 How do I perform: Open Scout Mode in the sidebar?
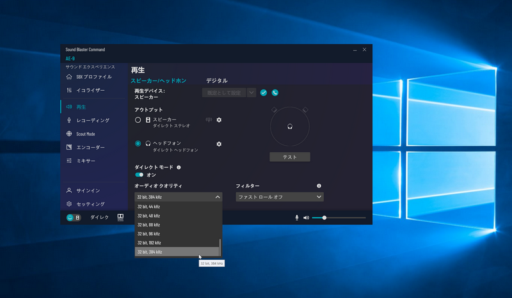click(x=81, y=134)
